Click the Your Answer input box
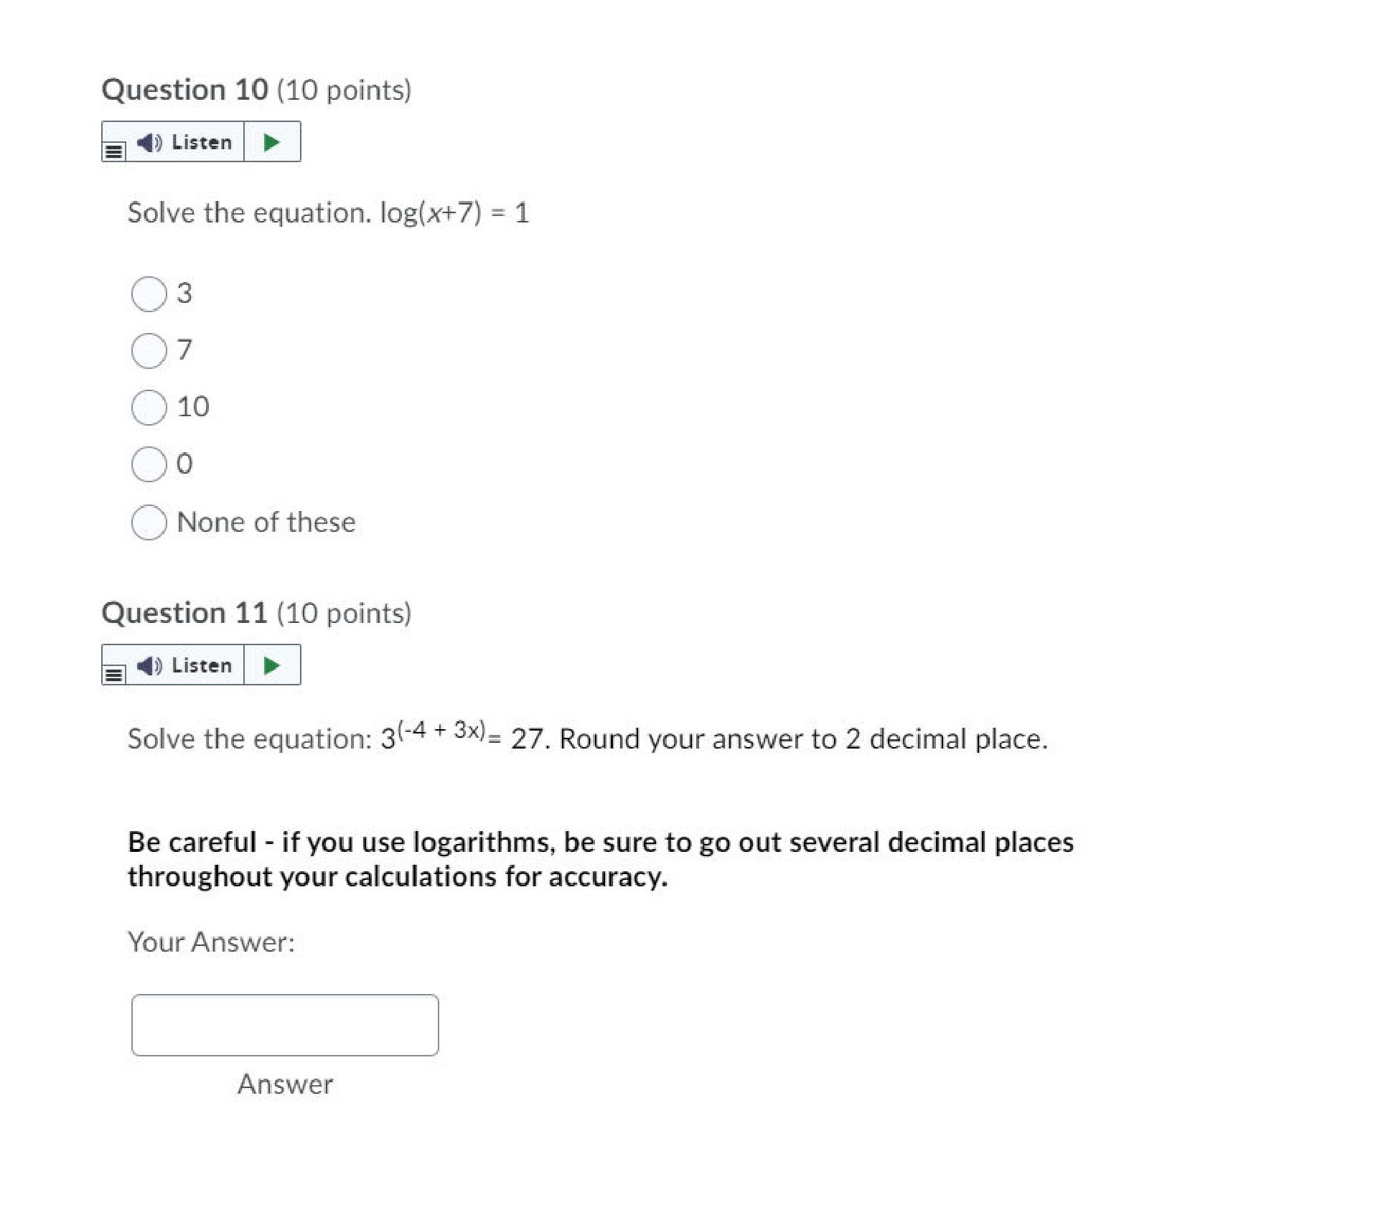This screenshot has height=1210, width=1391. click(285, 1025)
